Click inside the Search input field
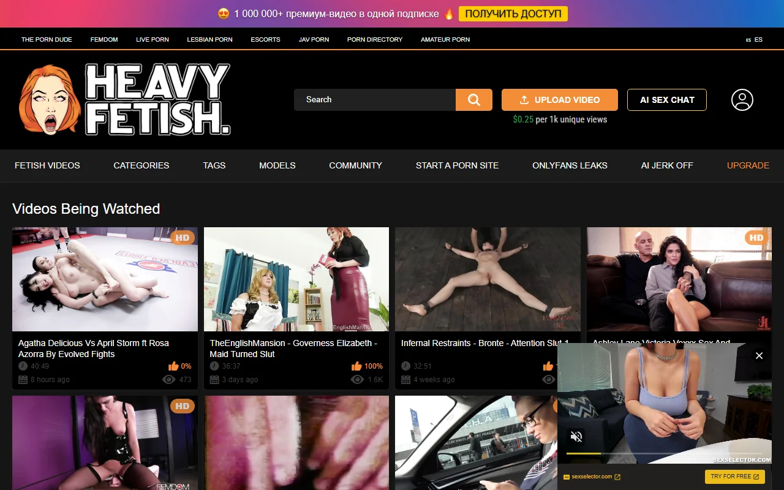Viewport: 784px width, 490px height. [x=374, y=99]
